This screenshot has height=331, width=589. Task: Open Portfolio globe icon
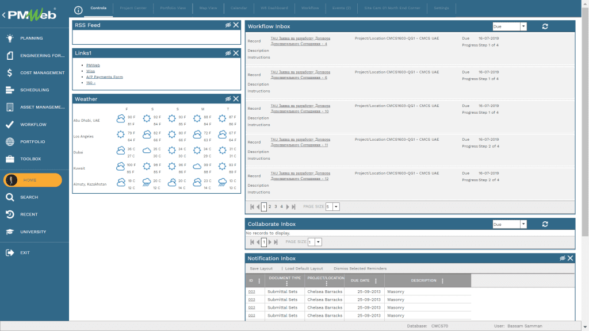coord(10,141)
